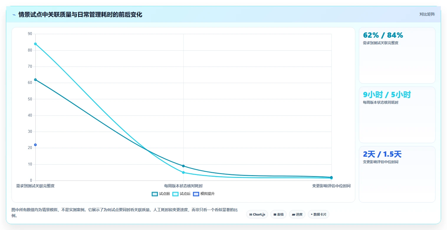Screen dimensions: 447x230
Task: Click the 对比矩阵 label in the header
Action: pyautogui.click(x=427, y=14)
